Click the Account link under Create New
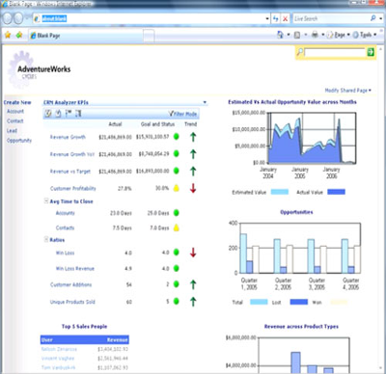Image resolution: width=386 pixels, height=374 pixels. click(x=15, y=111)
